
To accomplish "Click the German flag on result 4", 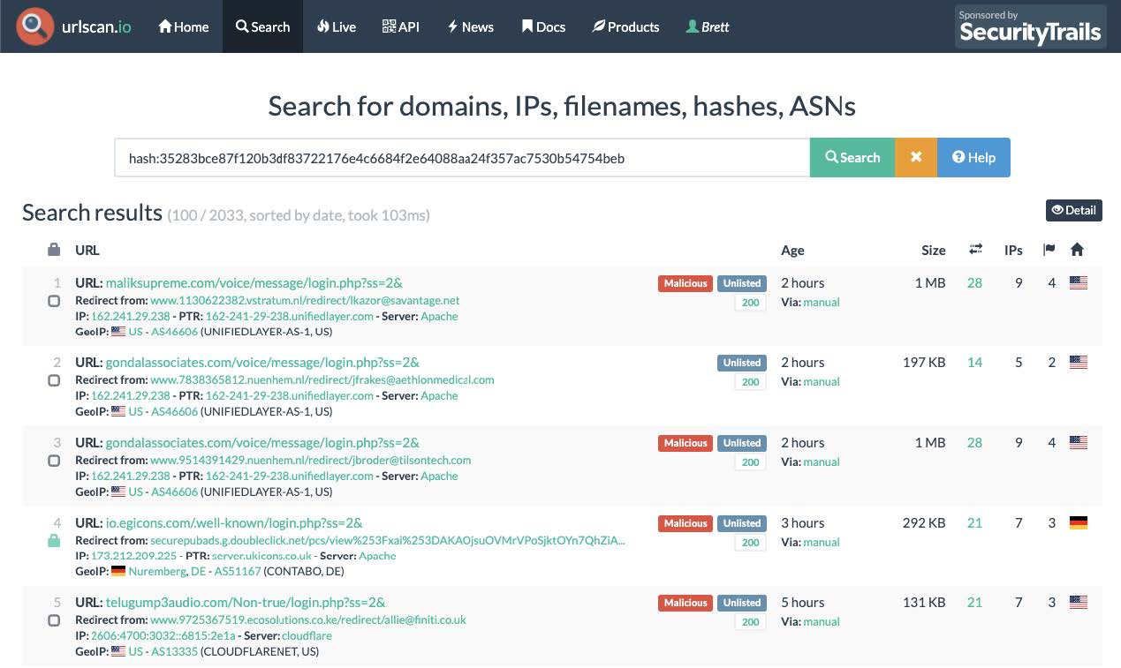I will (x=1078, y=522).
